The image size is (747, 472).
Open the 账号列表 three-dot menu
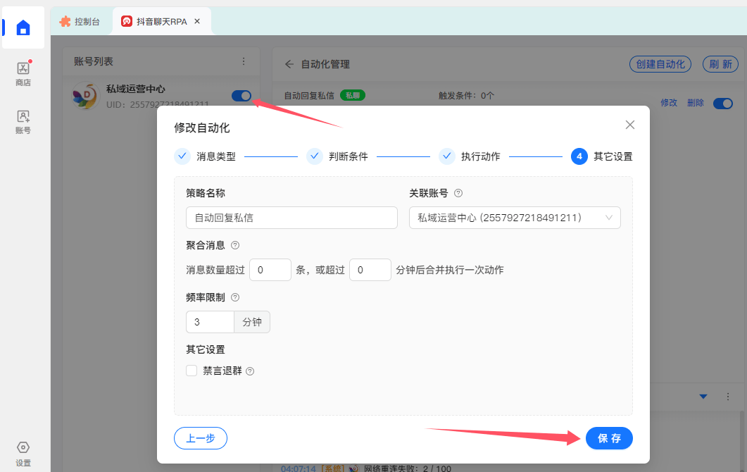click(244, 62)
